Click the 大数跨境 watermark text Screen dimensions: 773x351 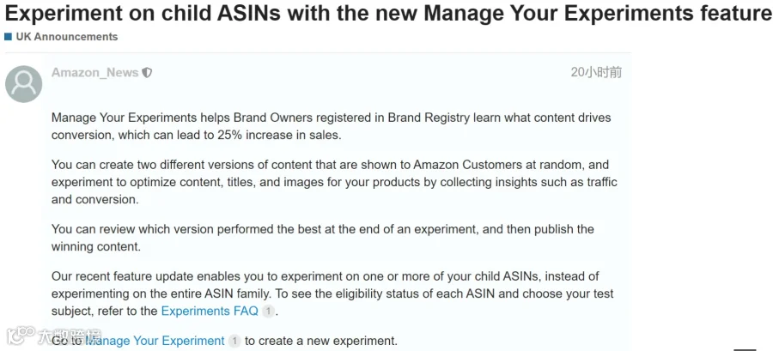point(69,336)
